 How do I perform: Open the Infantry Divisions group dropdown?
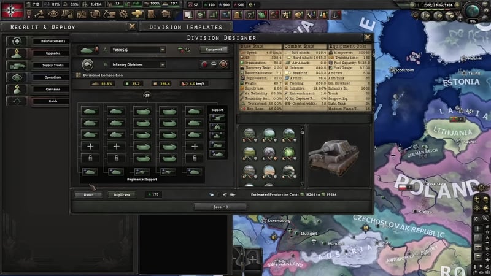163,64
